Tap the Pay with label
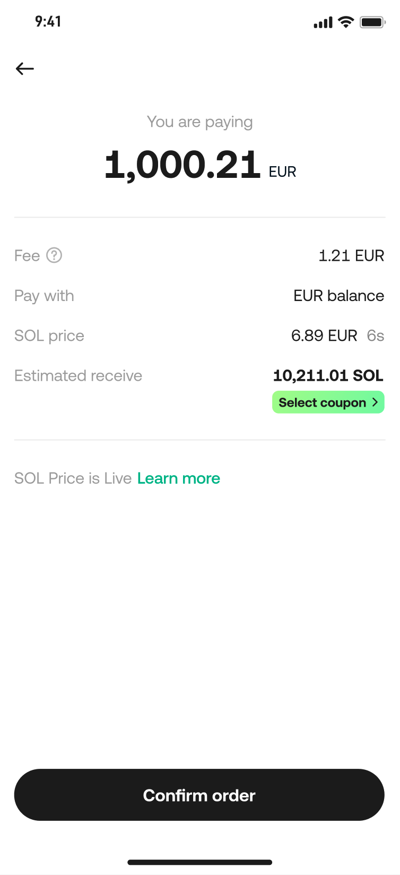The width and height of the screenshot is (400, 875). (44, 296)
